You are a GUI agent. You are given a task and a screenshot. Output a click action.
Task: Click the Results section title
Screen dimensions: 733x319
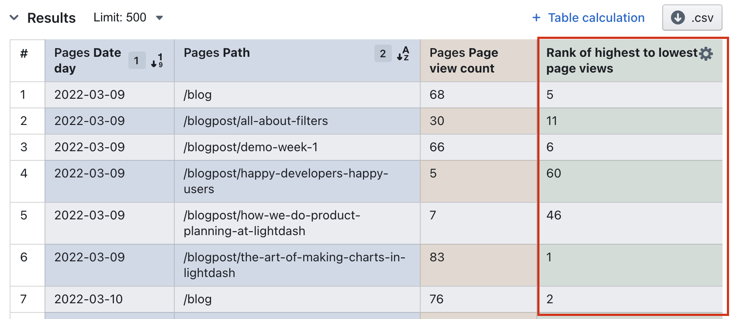pyautogui.click(x=52, y=18)
